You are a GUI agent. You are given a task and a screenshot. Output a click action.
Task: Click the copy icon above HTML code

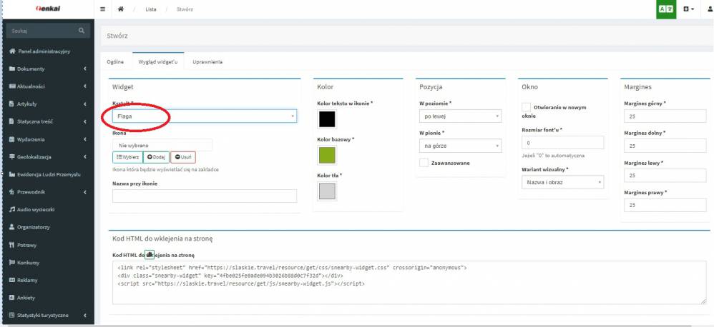point(150,254)
